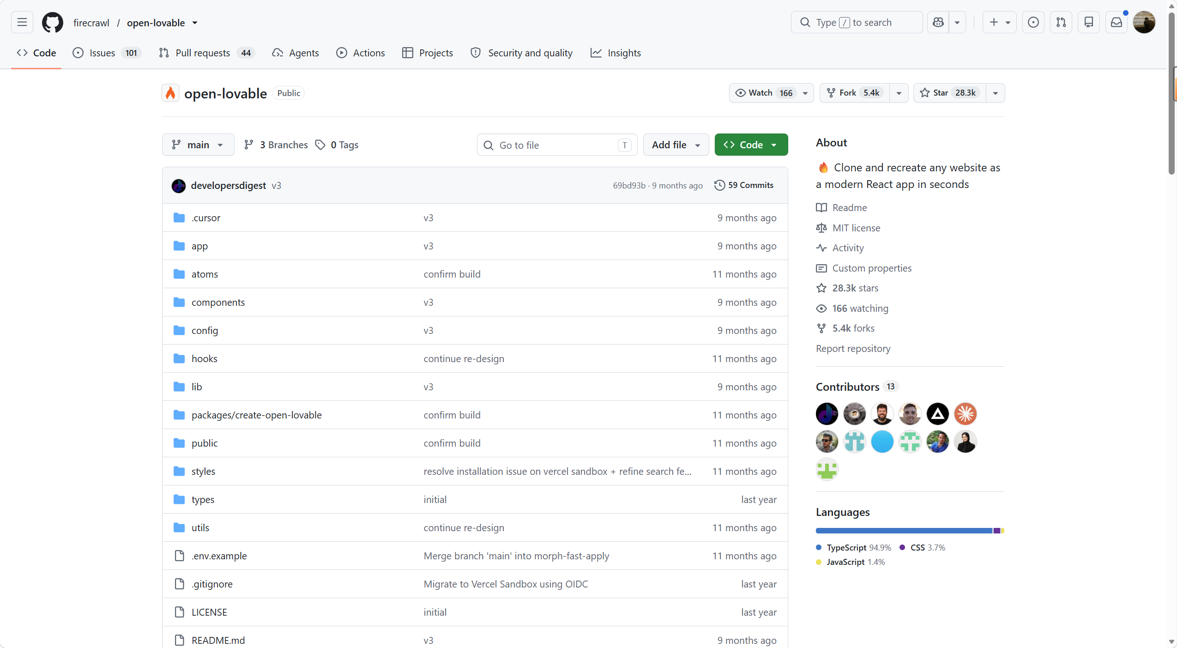Switch to the Issues tab
Viewport: 1177px width, 648px height.
[107, 53]
